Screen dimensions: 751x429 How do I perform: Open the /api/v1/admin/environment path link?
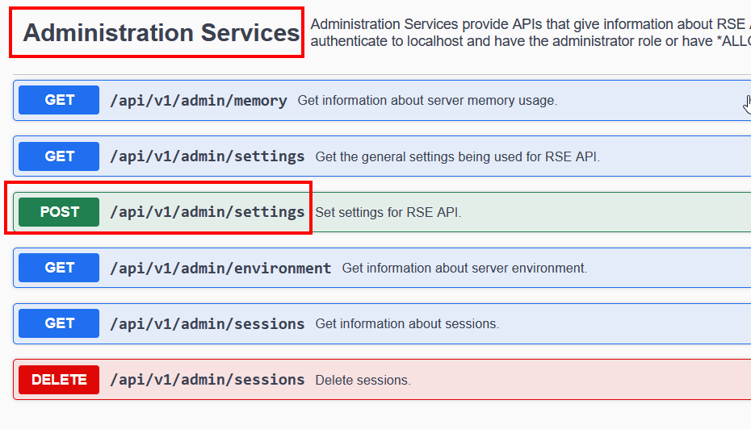(220, 268)
